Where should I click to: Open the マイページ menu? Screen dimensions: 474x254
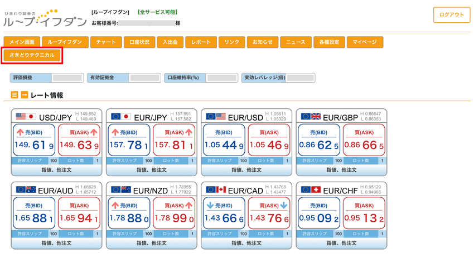click(x=365, y=42)
